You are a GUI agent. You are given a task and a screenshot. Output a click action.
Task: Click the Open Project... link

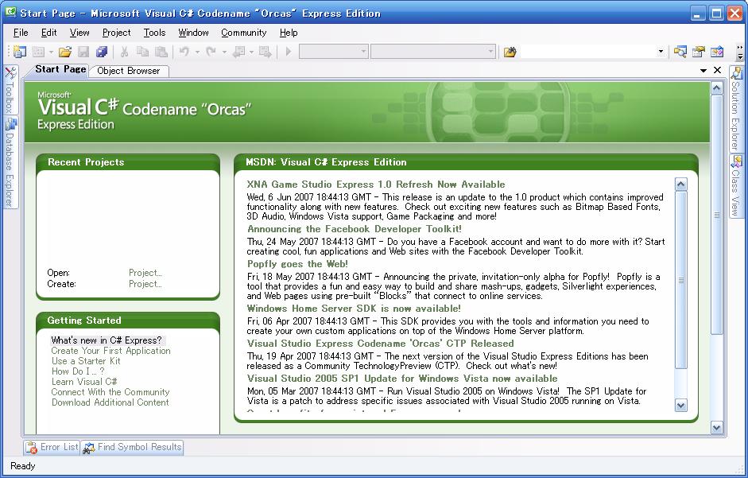[145, 273]
